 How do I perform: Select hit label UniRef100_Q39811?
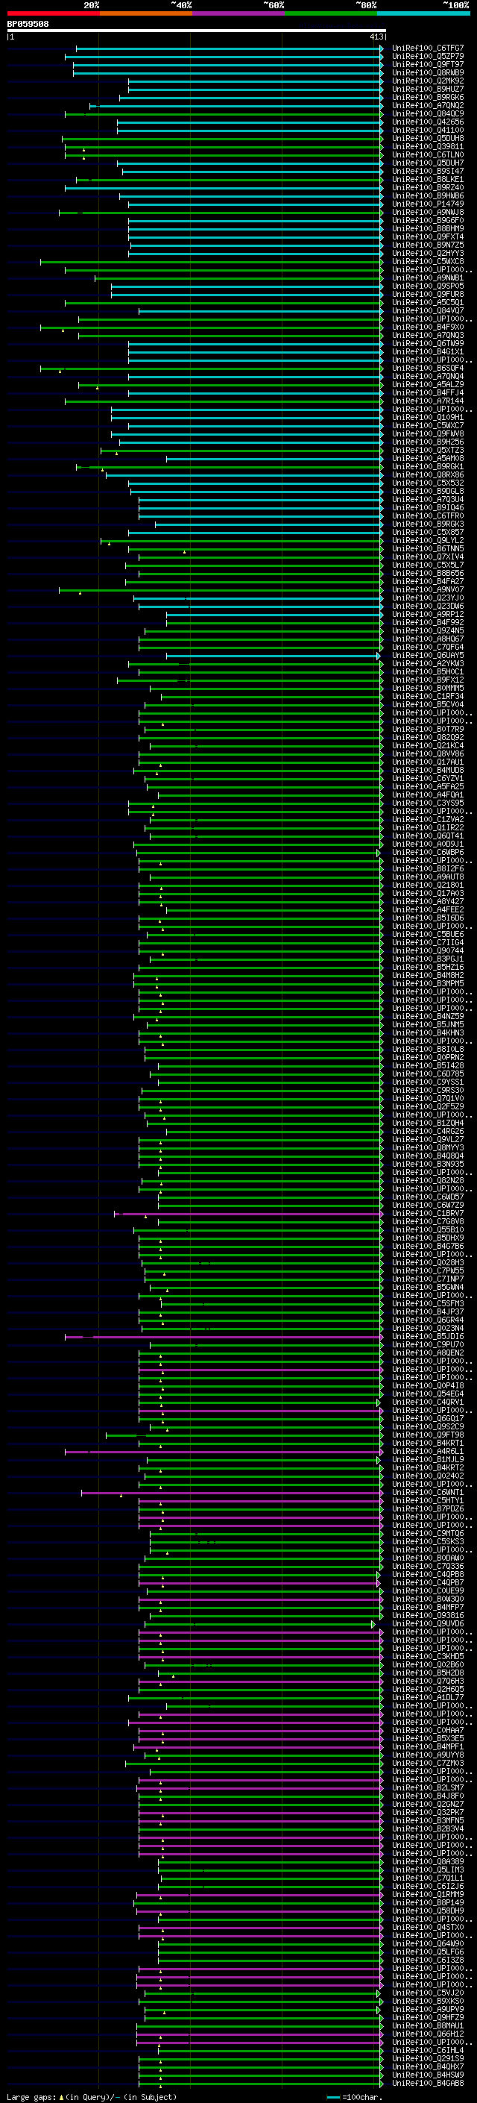[x=427, y=146]
